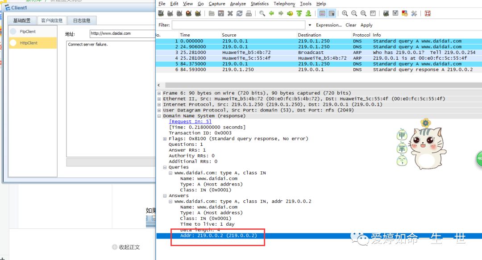
Task: Jump to the first packet icon
Action: [299, 13]
